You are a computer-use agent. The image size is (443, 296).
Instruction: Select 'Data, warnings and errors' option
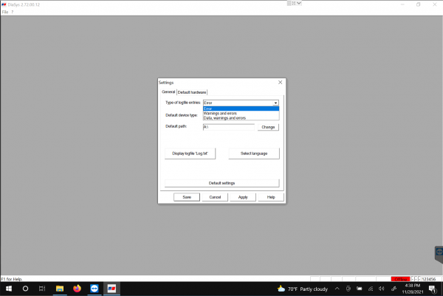[x=241, y=118]
